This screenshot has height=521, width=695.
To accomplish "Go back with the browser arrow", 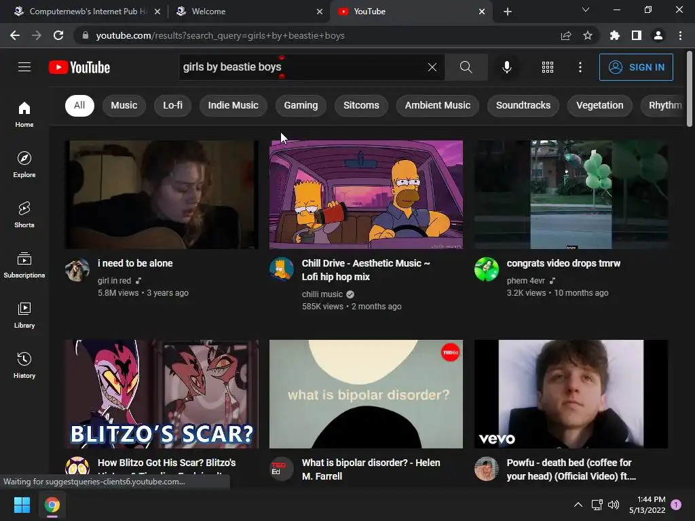I will pos(15,35).
